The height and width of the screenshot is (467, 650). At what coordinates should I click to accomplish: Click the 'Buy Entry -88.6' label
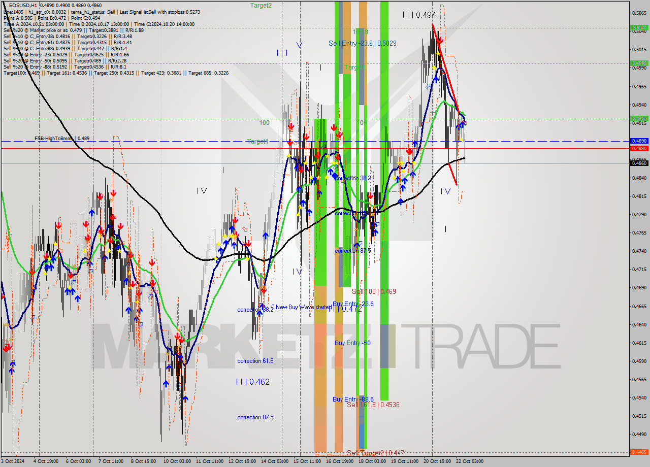click(353, 399)
